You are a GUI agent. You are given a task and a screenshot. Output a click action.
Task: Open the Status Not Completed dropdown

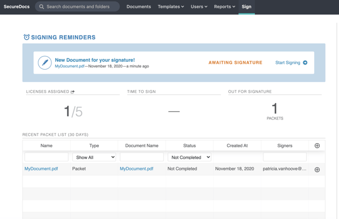(x=189, y=157)
